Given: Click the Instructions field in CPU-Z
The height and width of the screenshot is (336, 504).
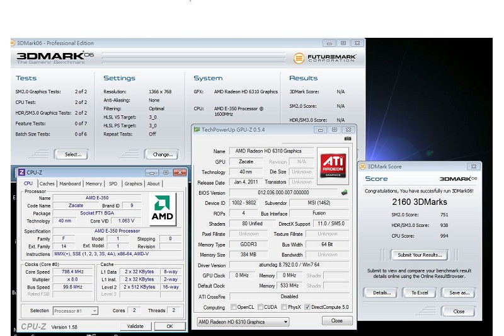Looking at the screenshot, I should [x=117, y=254].
